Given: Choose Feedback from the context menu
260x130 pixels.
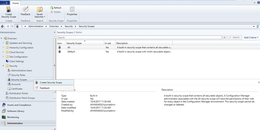Looking at the screenshot, I should pyautogui.click(x=54, y=88).
